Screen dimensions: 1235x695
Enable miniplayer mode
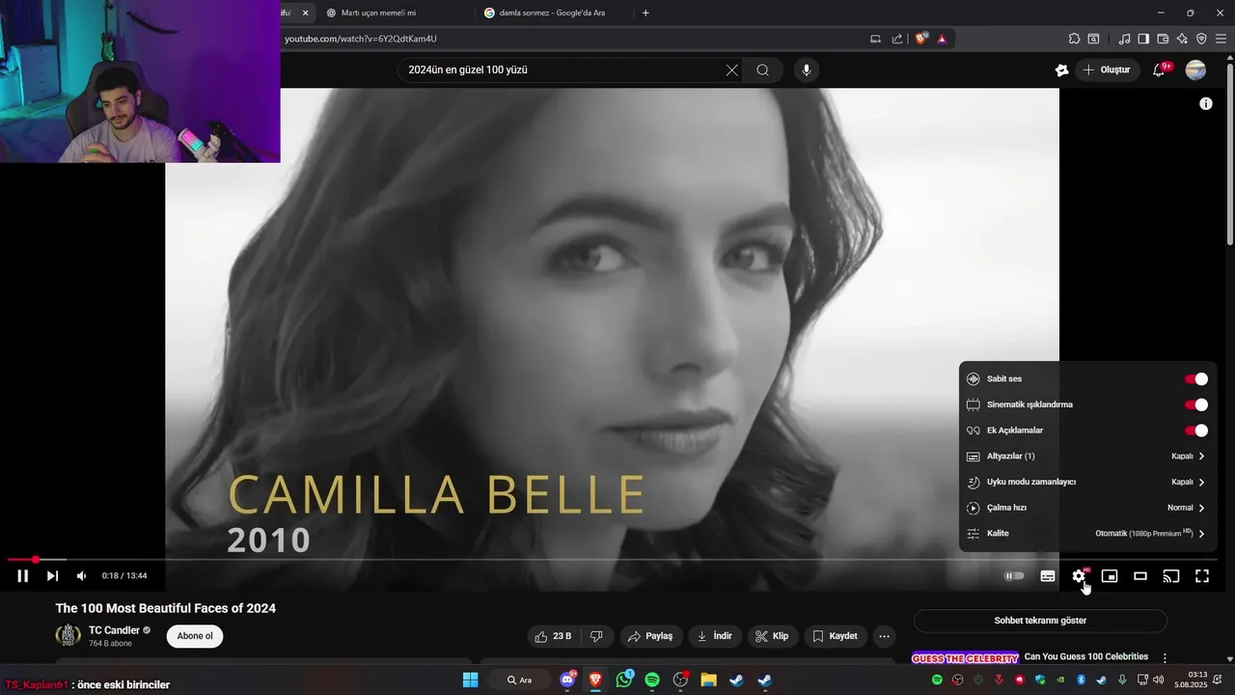pyautogui.click(x=1110, y=576)
